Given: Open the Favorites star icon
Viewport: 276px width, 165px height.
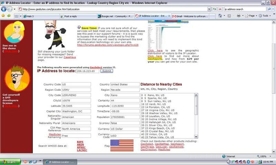Looking at the screenshot, I should 3,16.
